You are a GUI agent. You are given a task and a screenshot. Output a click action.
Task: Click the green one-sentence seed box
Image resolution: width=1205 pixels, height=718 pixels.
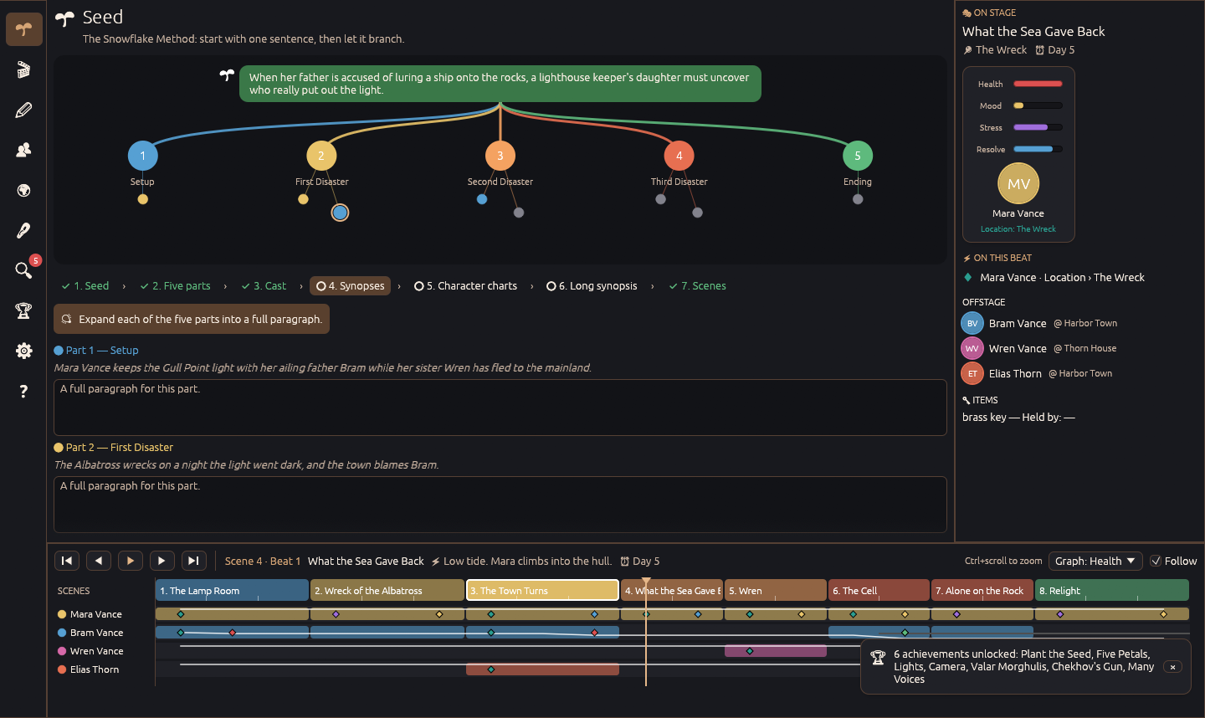tap(500, 84)
